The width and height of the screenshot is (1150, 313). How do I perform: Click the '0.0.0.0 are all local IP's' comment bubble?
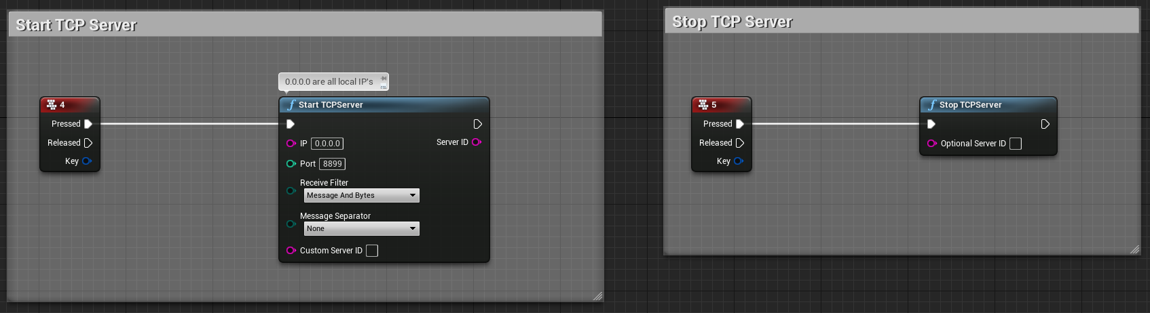pyautogui.click(x=329, y=82)
